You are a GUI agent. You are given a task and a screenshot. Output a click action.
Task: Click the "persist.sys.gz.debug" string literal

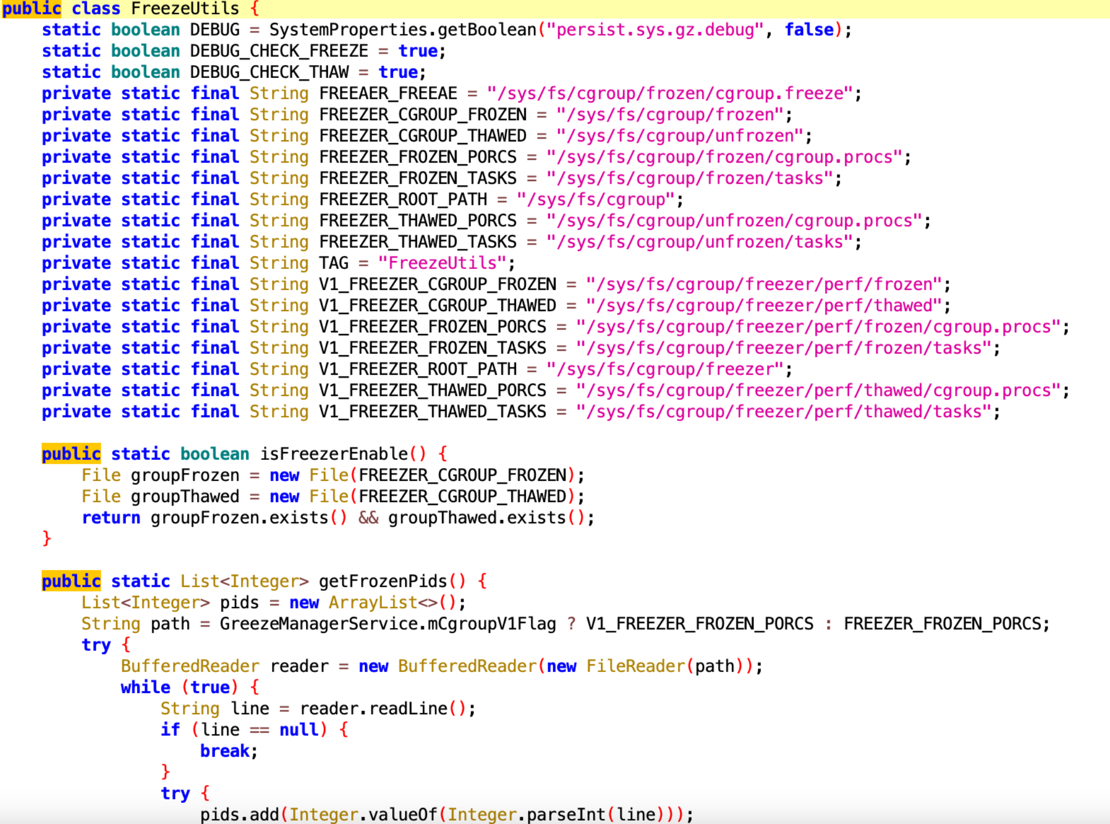point(655,30)
